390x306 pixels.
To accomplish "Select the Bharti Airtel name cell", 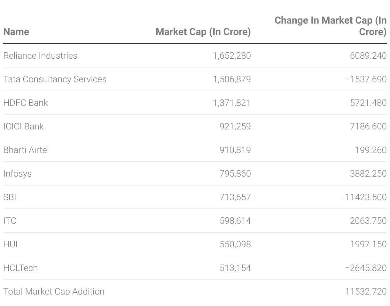I will (x=26, y=150).
